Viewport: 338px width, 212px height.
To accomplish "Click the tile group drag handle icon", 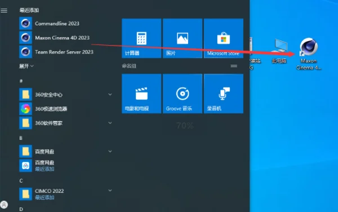I will click(x=234, y=66).
